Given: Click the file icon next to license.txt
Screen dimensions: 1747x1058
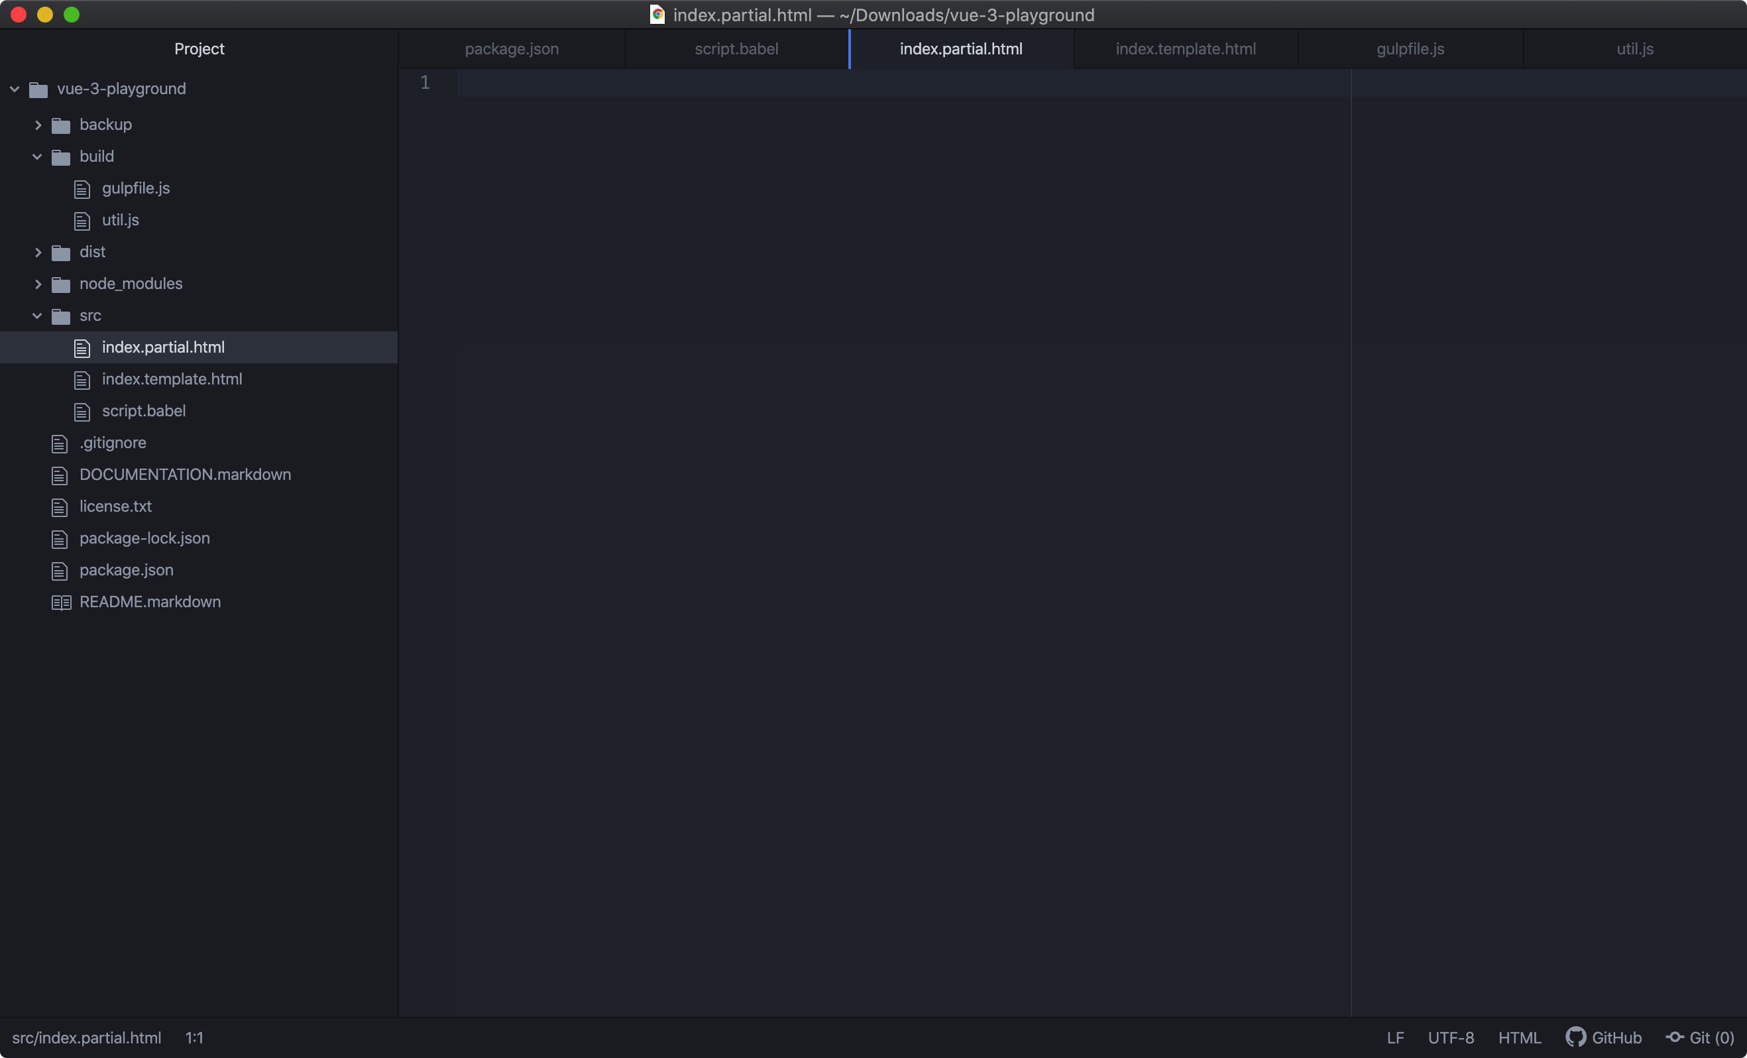Looking at the screenshot, I should 60,507.
